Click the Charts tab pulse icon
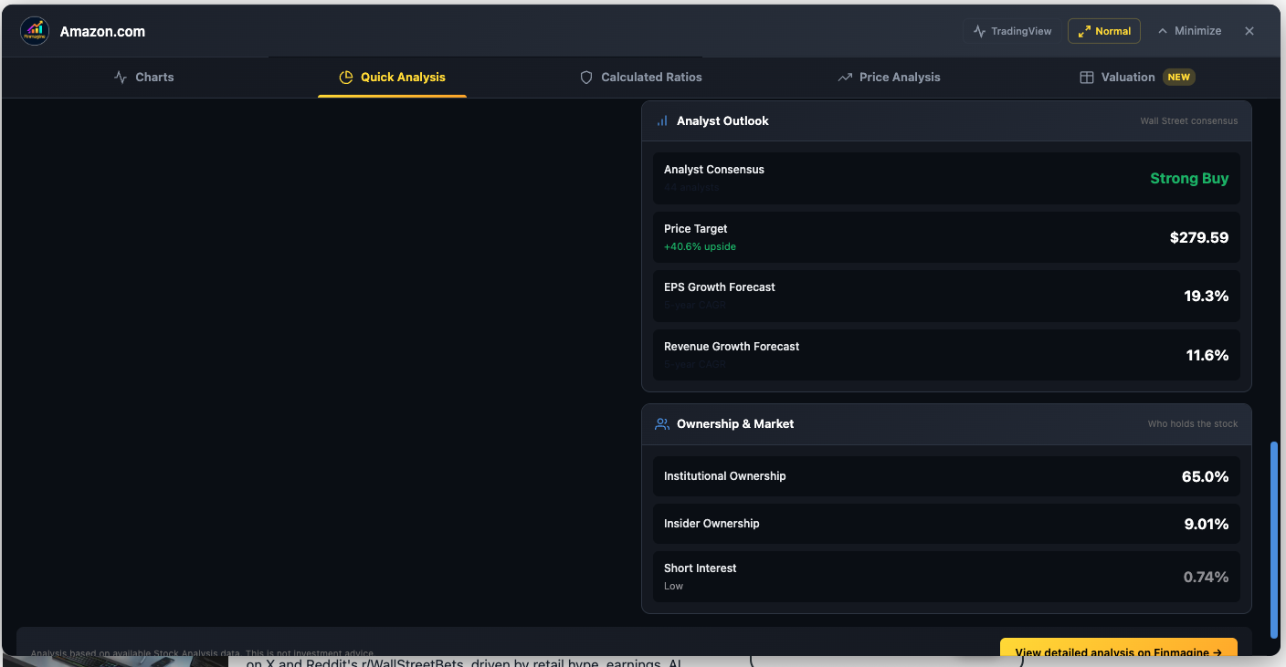The image size is (1286, 667). 121,78
